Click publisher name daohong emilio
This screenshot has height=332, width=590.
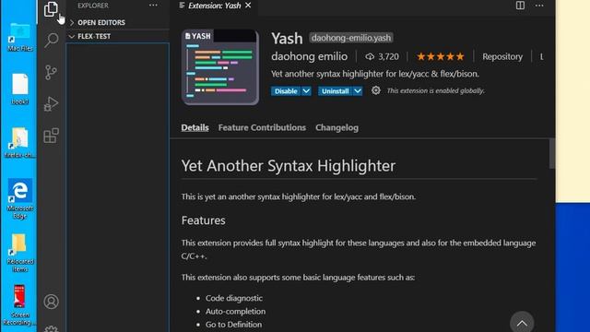pos(310,56)
